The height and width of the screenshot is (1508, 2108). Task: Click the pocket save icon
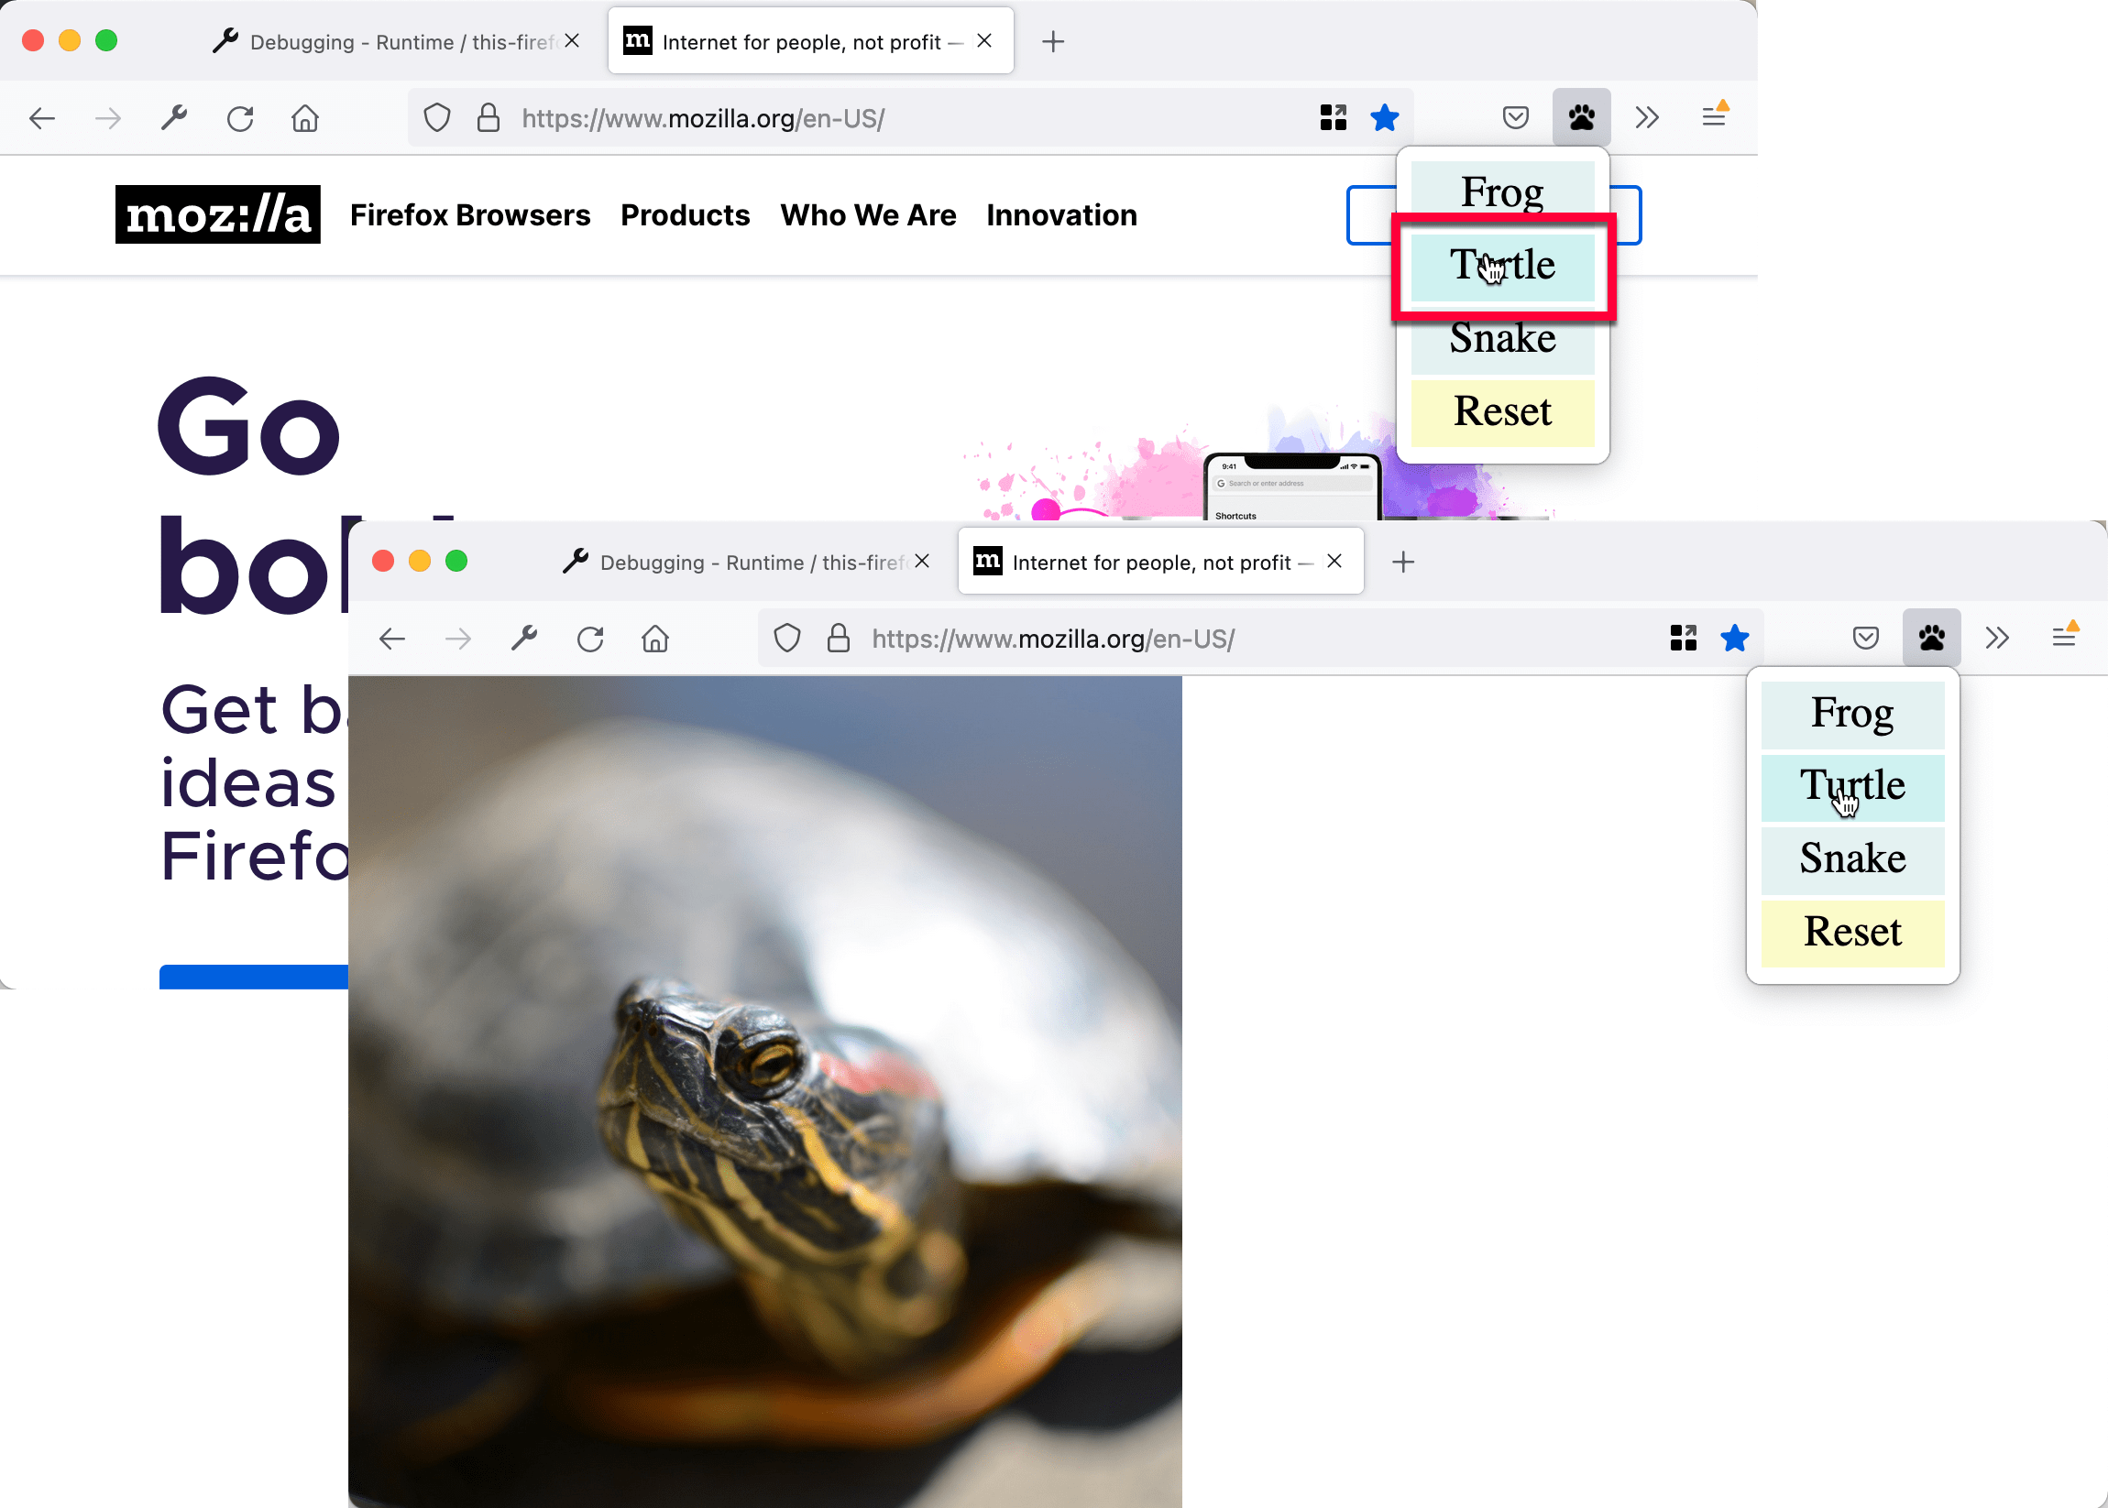pyautogui.click(x=1515, y=115)
